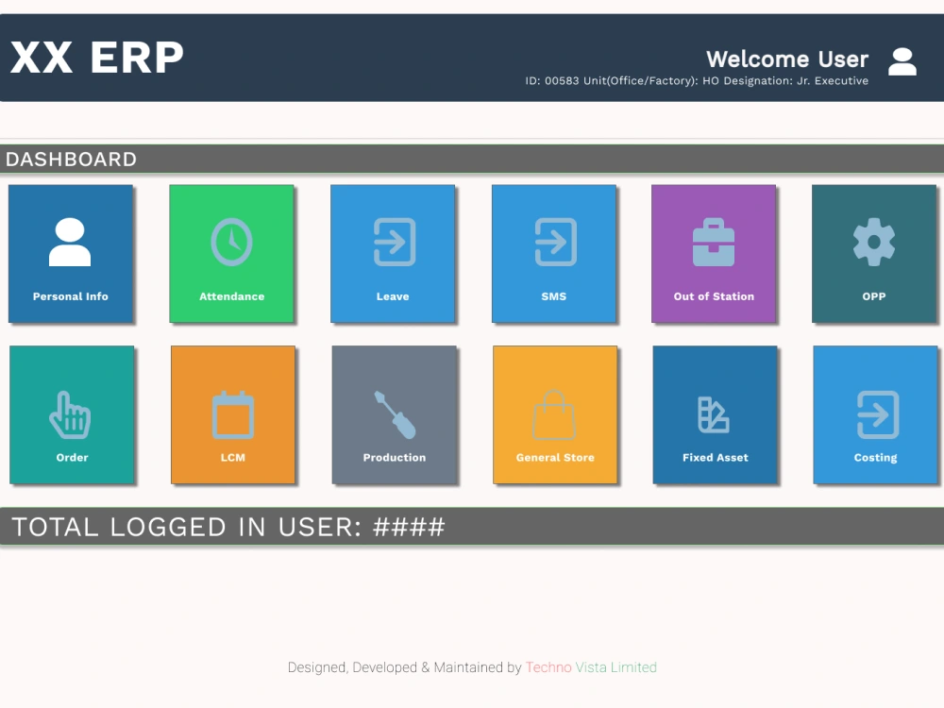944x708 pixels.
Task: Click the Attendance label
Action: click(x=232, y=296)
